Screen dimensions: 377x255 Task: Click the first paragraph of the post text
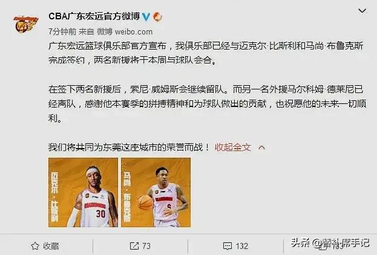pyautogui.click(x=206, y=53)
